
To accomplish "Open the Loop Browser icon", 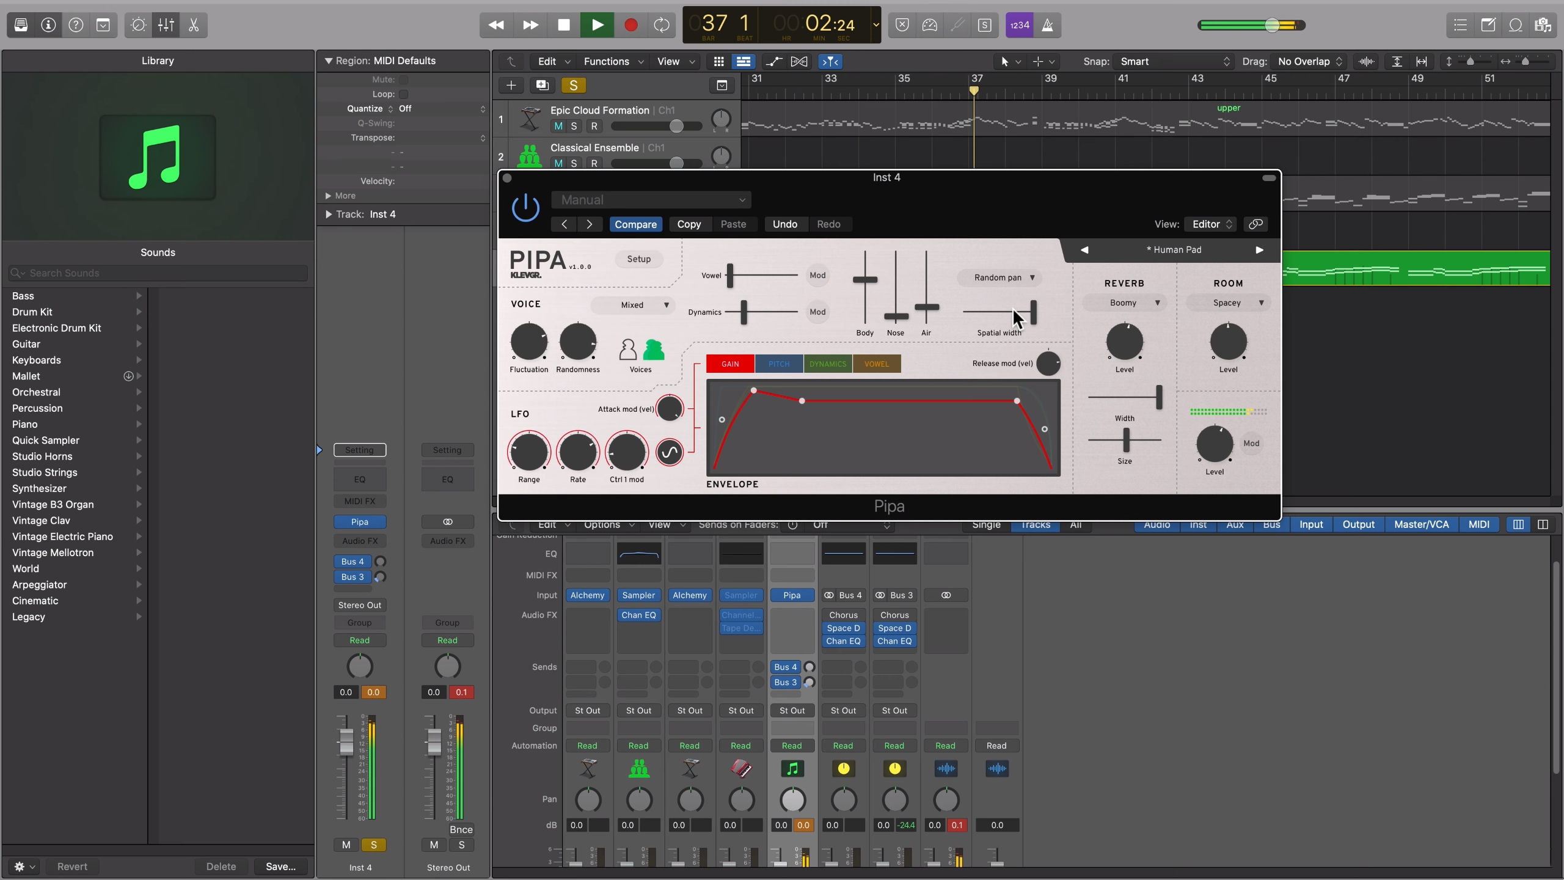I will (1516, 25).
